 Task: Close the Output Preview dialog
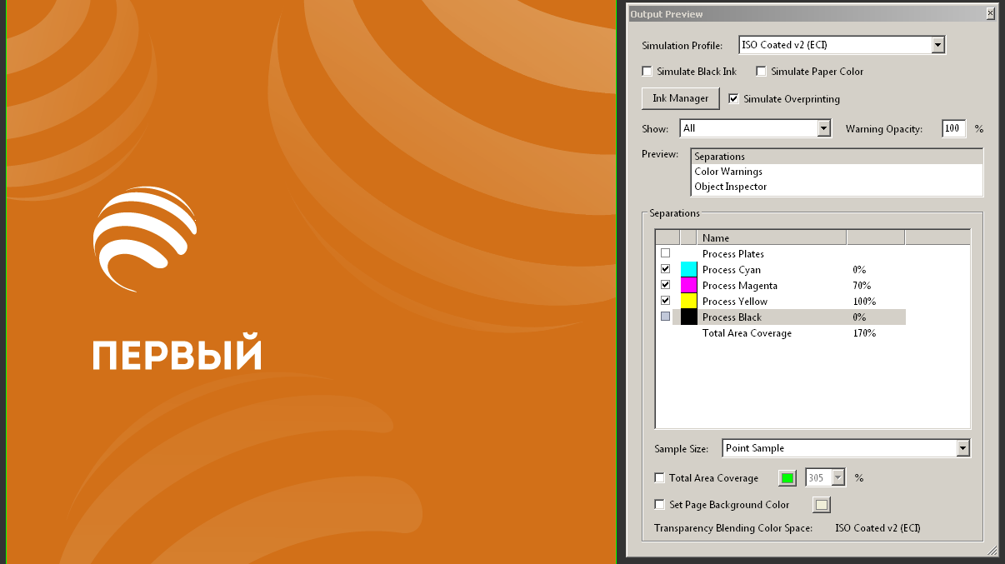tap(990, 13)
